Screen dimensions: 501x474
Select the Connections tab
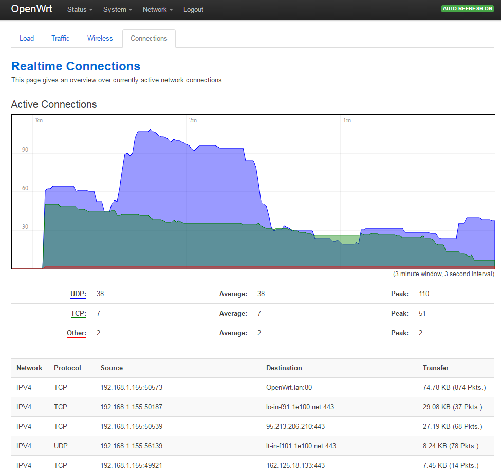pyautogui.click(x=149, y=39)
